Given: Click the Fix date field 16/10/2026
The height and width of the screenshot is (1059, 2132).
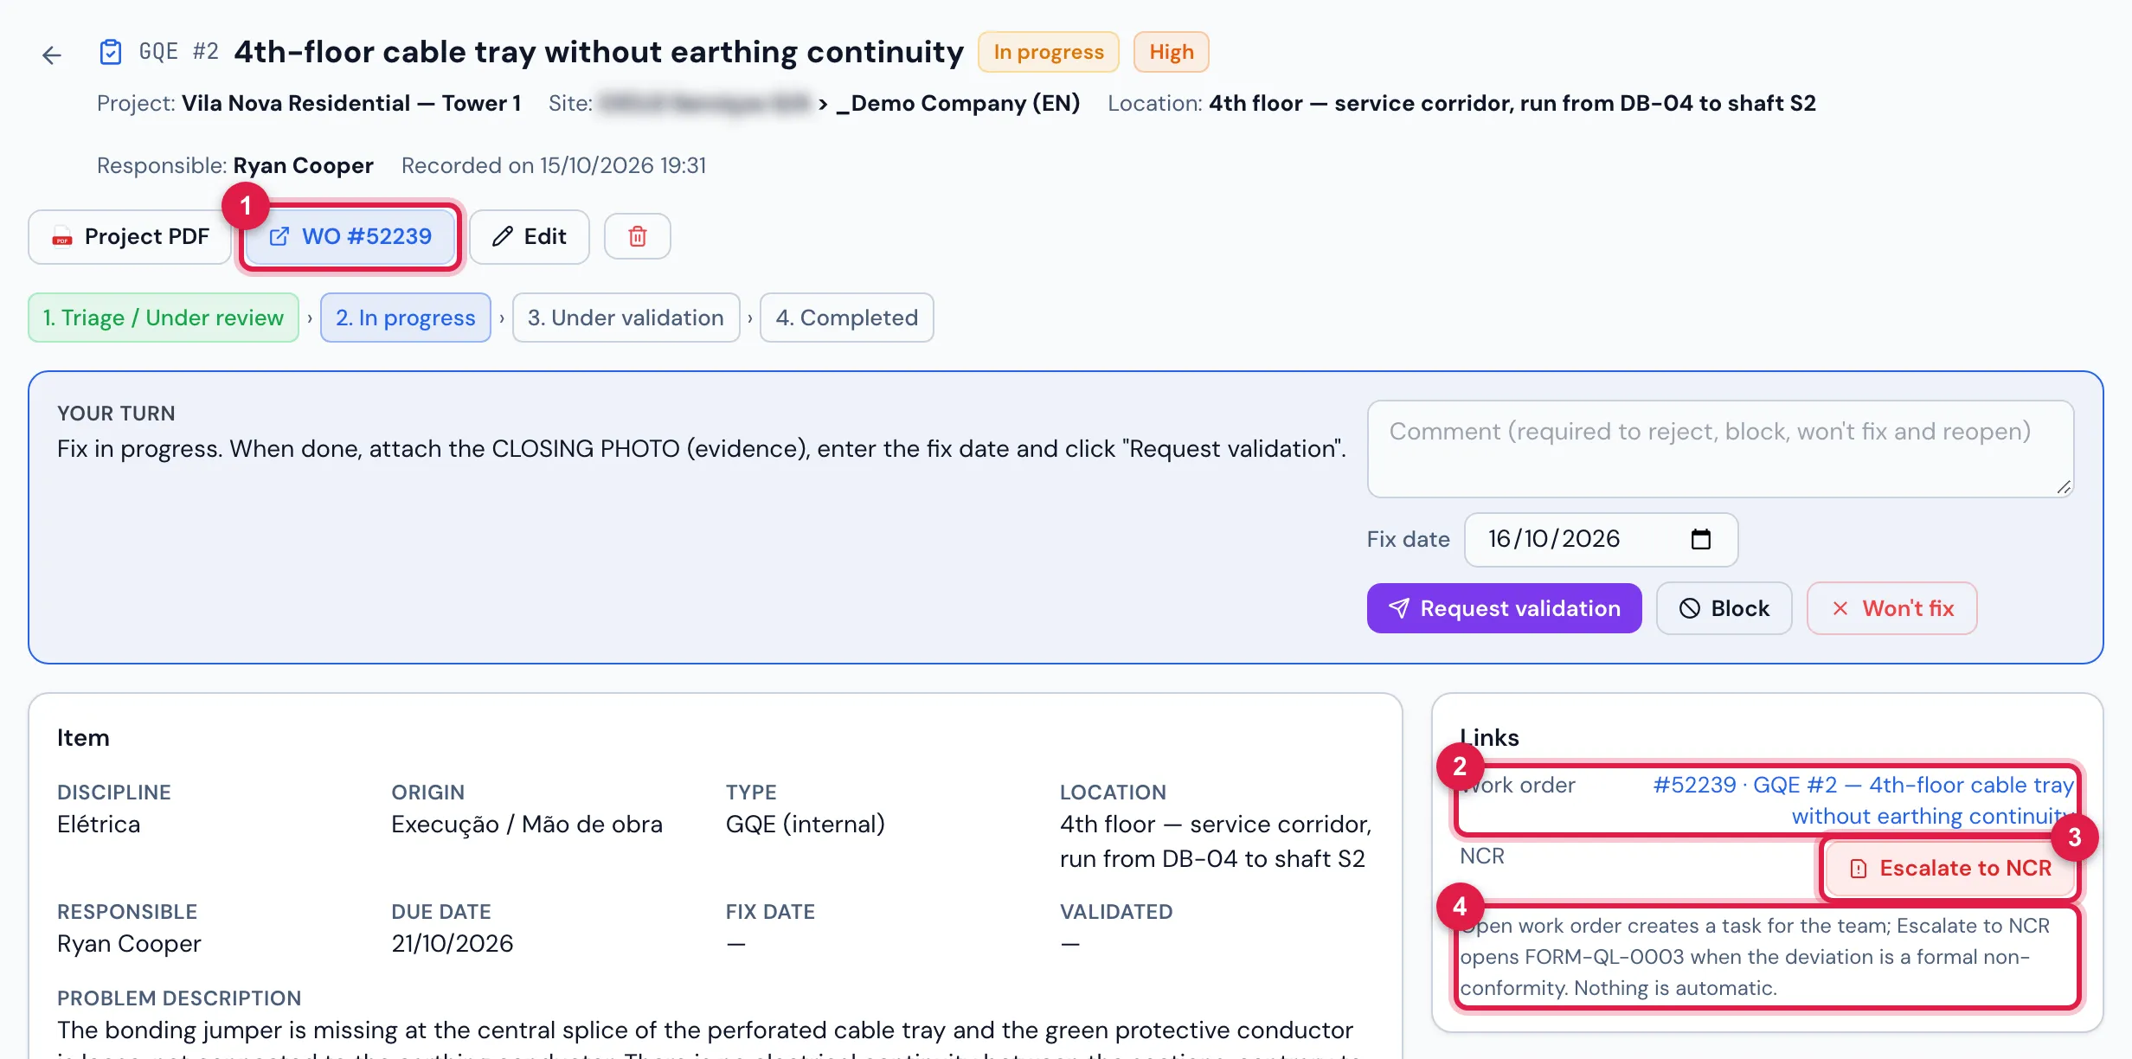Looking at the screenshot, I should [x=1602, y=540].
